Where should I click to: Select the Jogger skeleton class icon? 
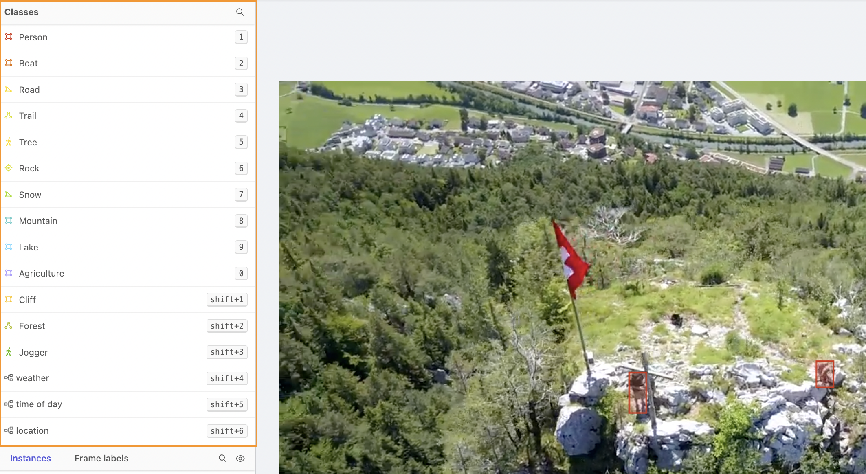[x=9, y=352]
